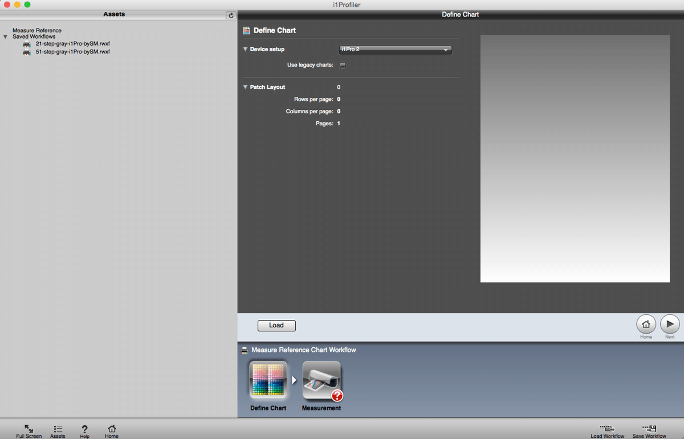684x439 pixels.
Task: Refresh the Assets panel
Action: click(x=231, y=16)
